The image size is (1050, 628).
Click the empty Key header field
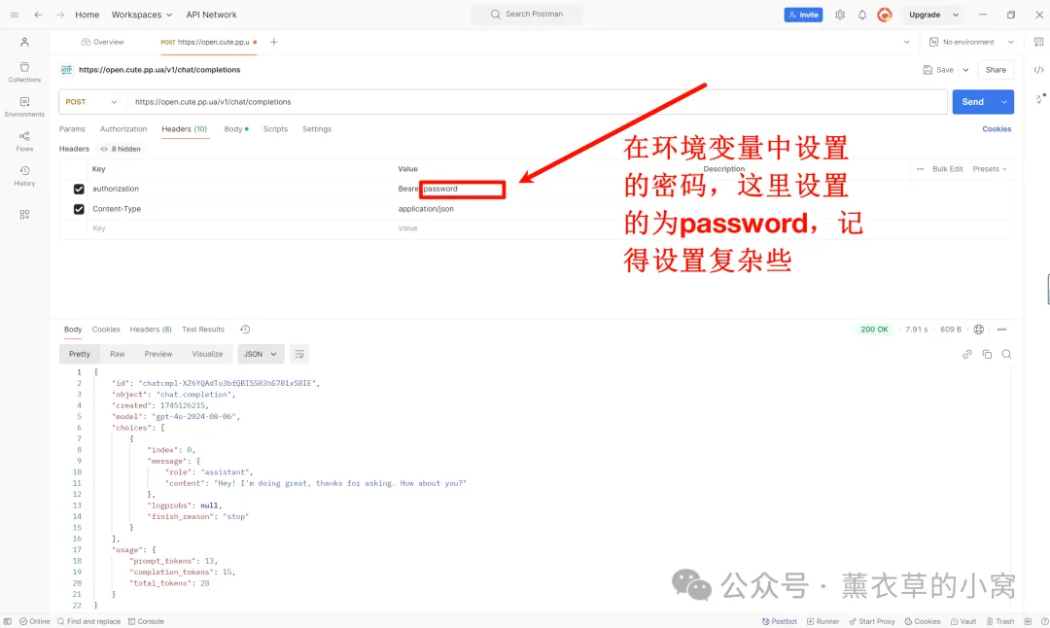pyautogui.click(x=241, y=229)
